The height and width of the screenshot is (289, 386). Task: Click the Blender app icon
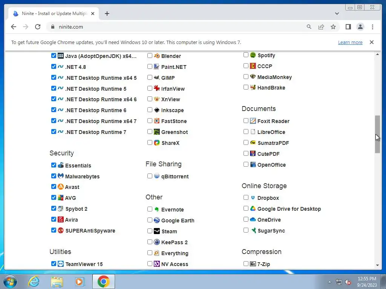click(x=157, y=56)
